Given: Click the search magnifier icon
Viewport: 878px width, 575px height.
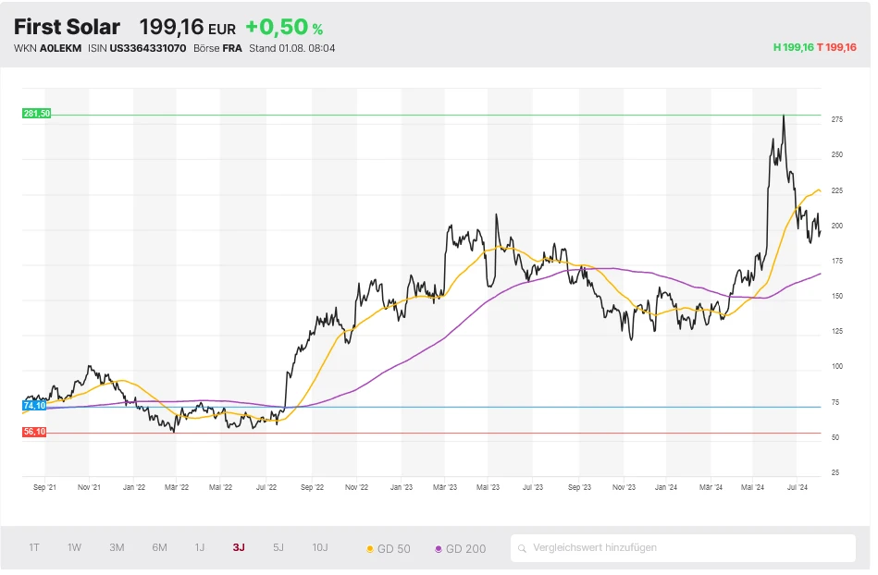Looking at the screenshot, I should coord(524,548).
